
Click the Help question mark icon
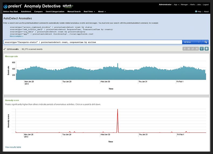tap(196, 12)
